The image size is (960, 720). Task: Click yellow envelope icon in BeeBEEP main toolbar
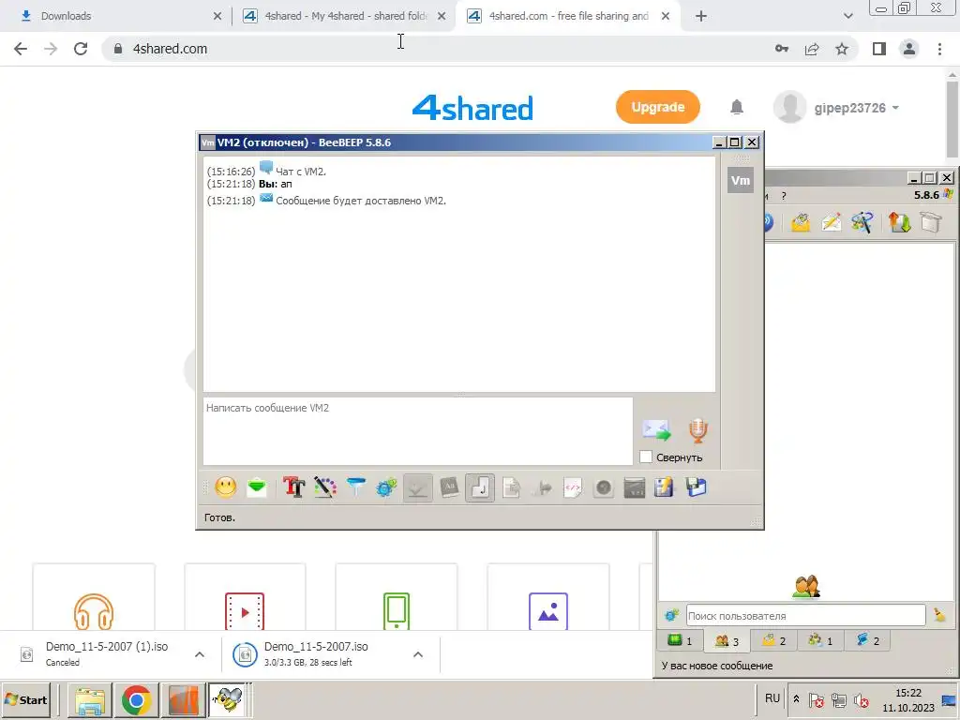(x=801, y=222)
